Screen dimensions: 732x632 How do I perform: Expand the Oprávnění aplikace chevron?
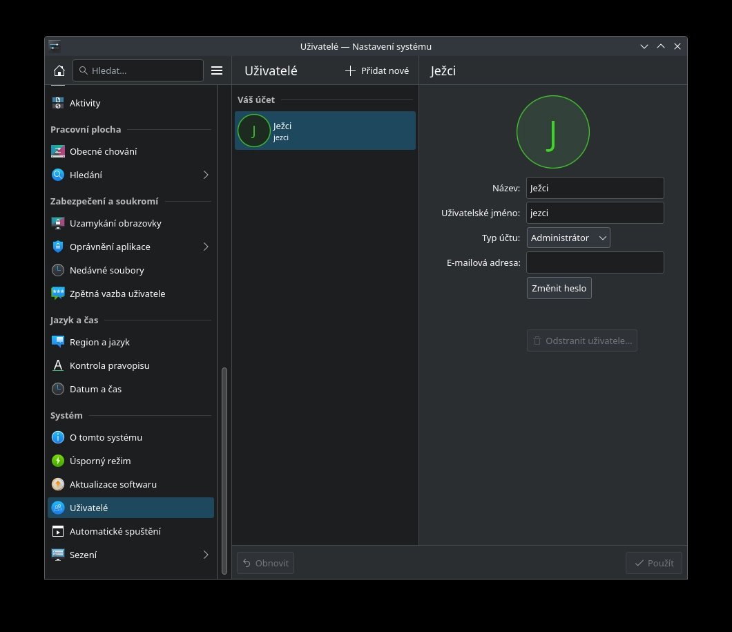tap(205, 247)
